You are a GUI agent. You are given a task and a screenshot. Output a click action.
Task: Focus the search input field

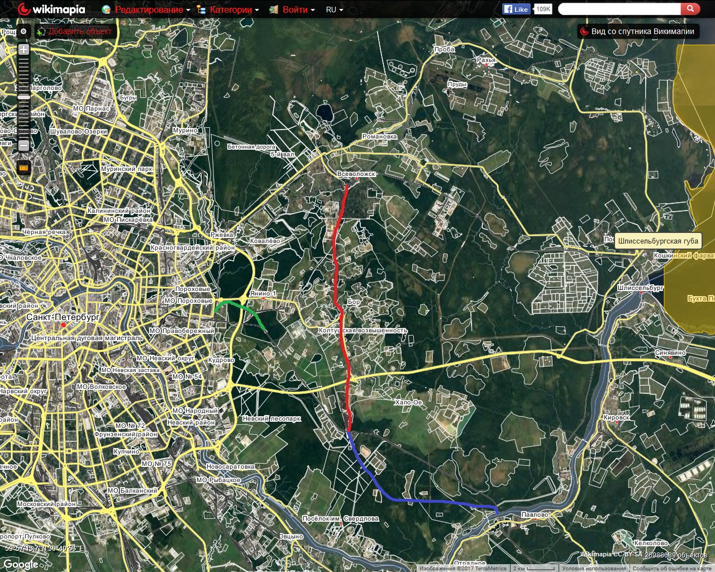click(619, 9)
